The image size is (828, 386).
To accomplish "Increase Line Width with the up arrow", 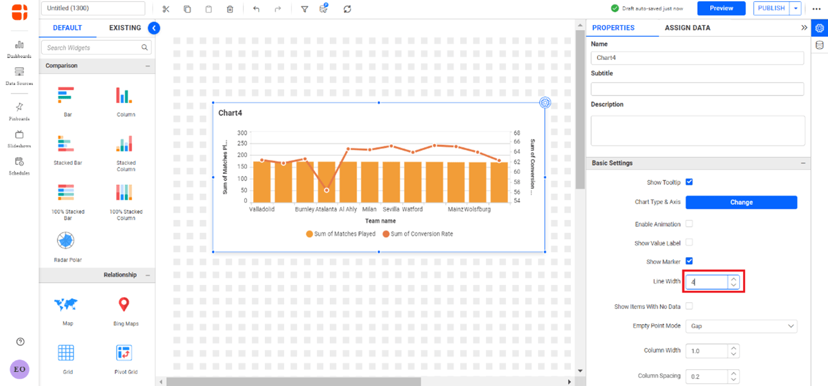I will tap(733, 279).
